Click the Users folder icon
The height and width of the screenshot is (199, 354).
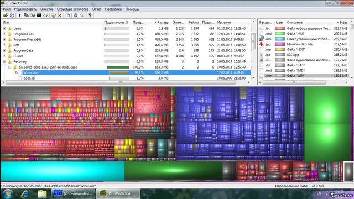(10, 28)
